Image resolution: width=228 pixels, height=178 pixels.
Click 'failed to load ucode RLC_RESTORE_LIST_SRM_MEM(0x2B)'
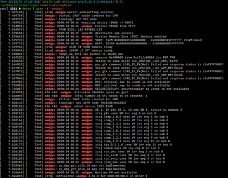pos(140,75)
